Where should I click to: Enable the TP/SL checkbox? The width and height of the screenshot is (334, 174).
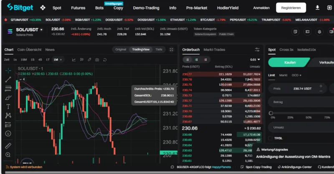(270, 138)
